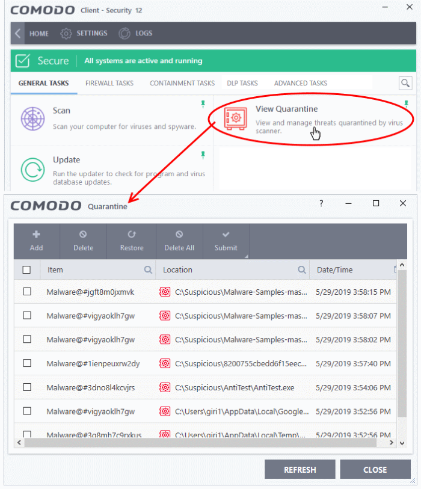The height and width of the screenshot is (489, 421).
Task: Check the box for the 3:58:07 PM row
Action: coord(27,315)
